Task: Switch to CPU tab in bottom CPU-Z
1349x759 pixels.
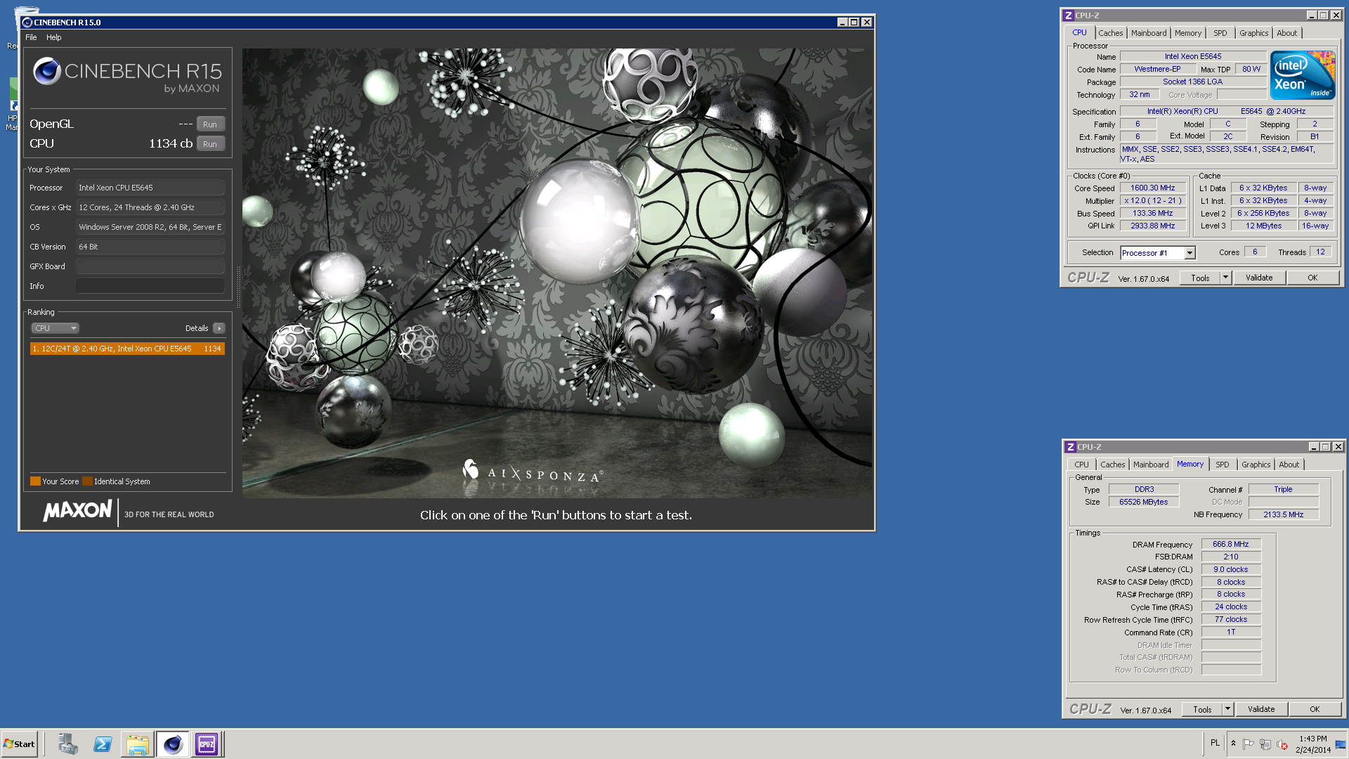Action: [x=1082, y=465]
